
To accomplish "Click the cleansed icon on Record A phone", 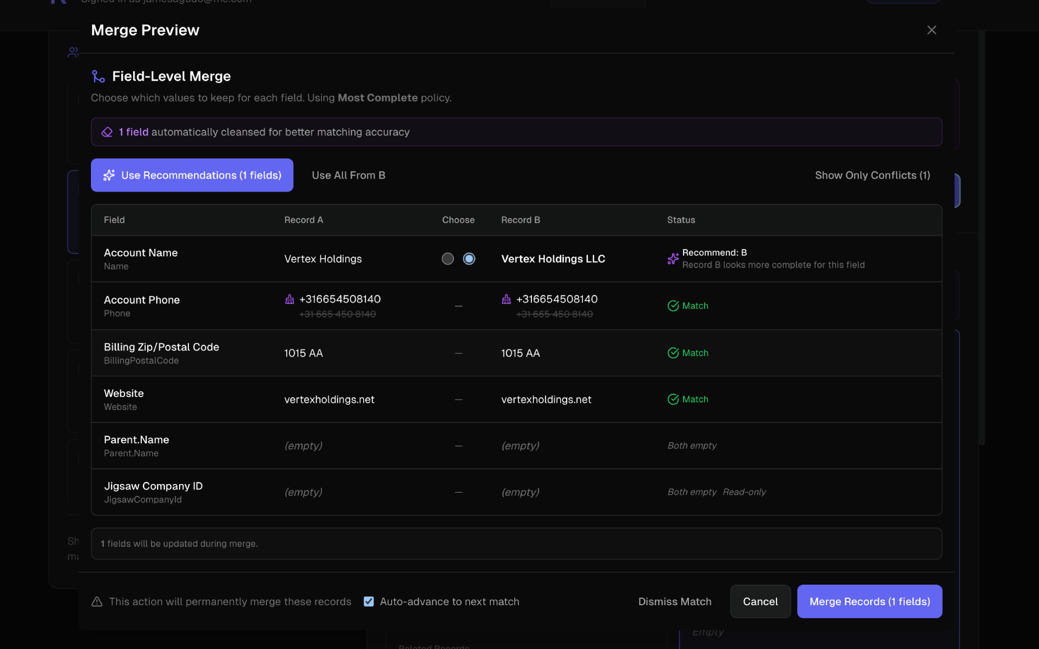I will coord(290,299).
